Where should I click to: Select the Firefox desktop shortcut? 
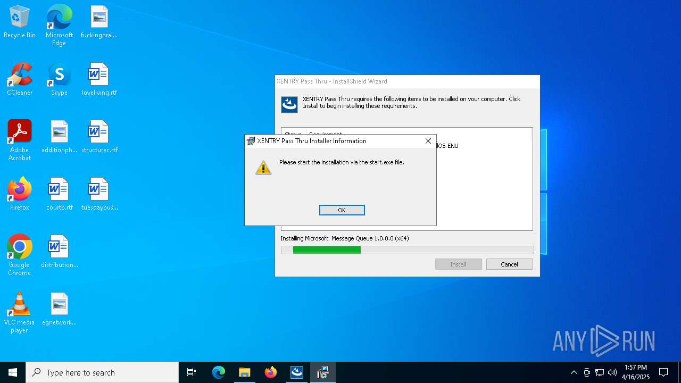20,194
